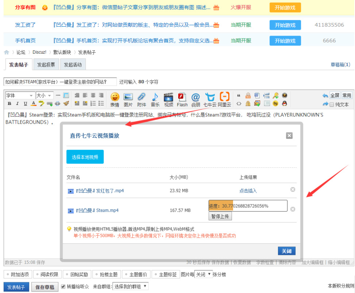The width and height of the screenshot is (355, 293).
Task: Open the 图片每 关闭 dropdown
Action: coord(203,274)
